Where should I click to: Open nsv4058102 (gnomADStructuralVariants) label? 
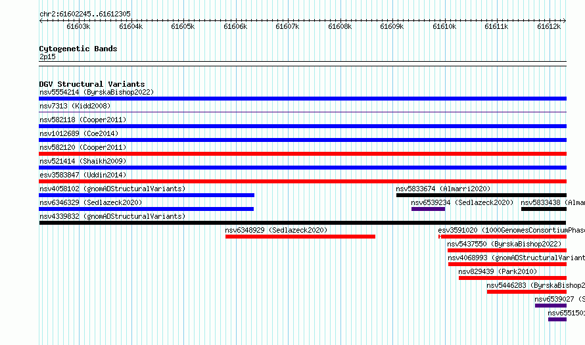112,189
